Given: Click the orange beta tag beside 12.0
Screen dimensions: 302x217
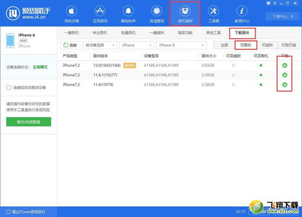Looking at the screenshot, I should tap(130, 65).
